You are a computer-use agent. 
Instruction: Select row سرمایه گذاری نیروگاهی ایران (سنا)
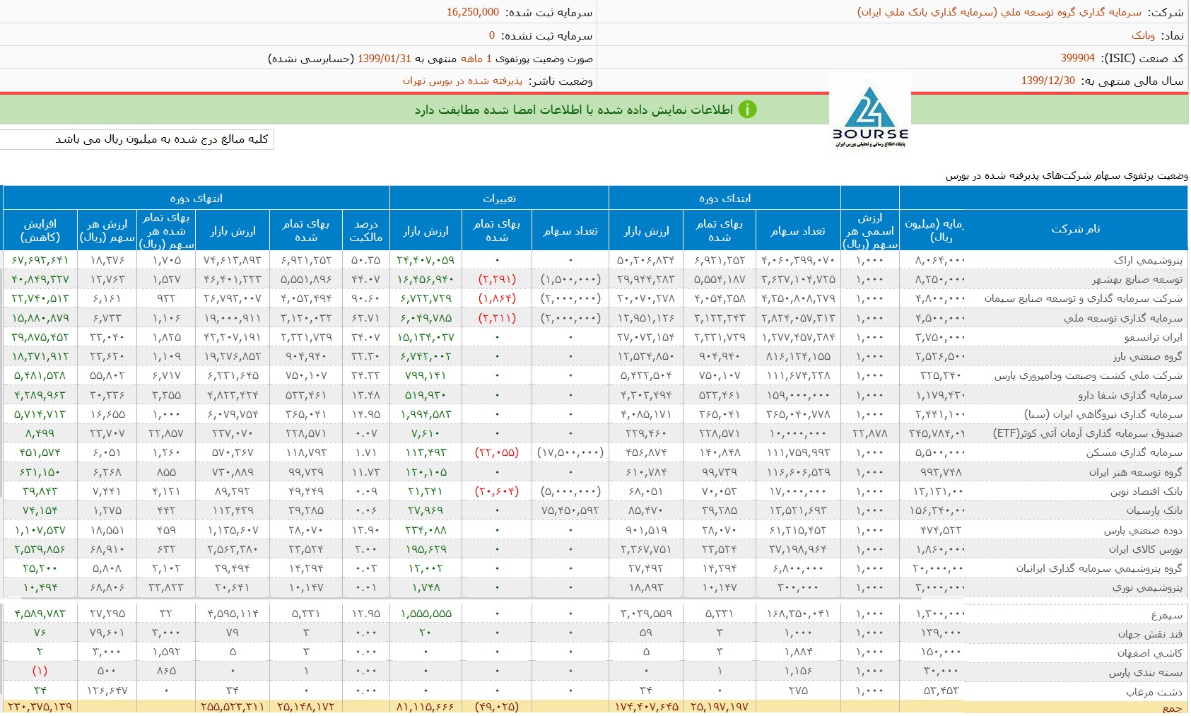pos(1103,414)
